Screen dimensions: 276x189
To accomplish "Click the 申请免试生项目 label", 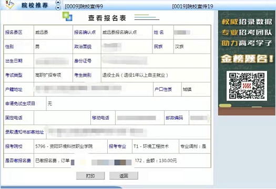I will tap(21, 103).
